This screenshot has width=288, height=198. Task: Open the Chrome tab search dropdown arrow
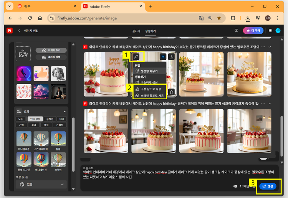click(10, 6)
